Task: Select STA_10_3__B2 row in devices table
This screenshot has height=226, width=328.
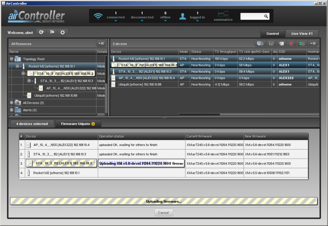Action: [x=215, y=71]
